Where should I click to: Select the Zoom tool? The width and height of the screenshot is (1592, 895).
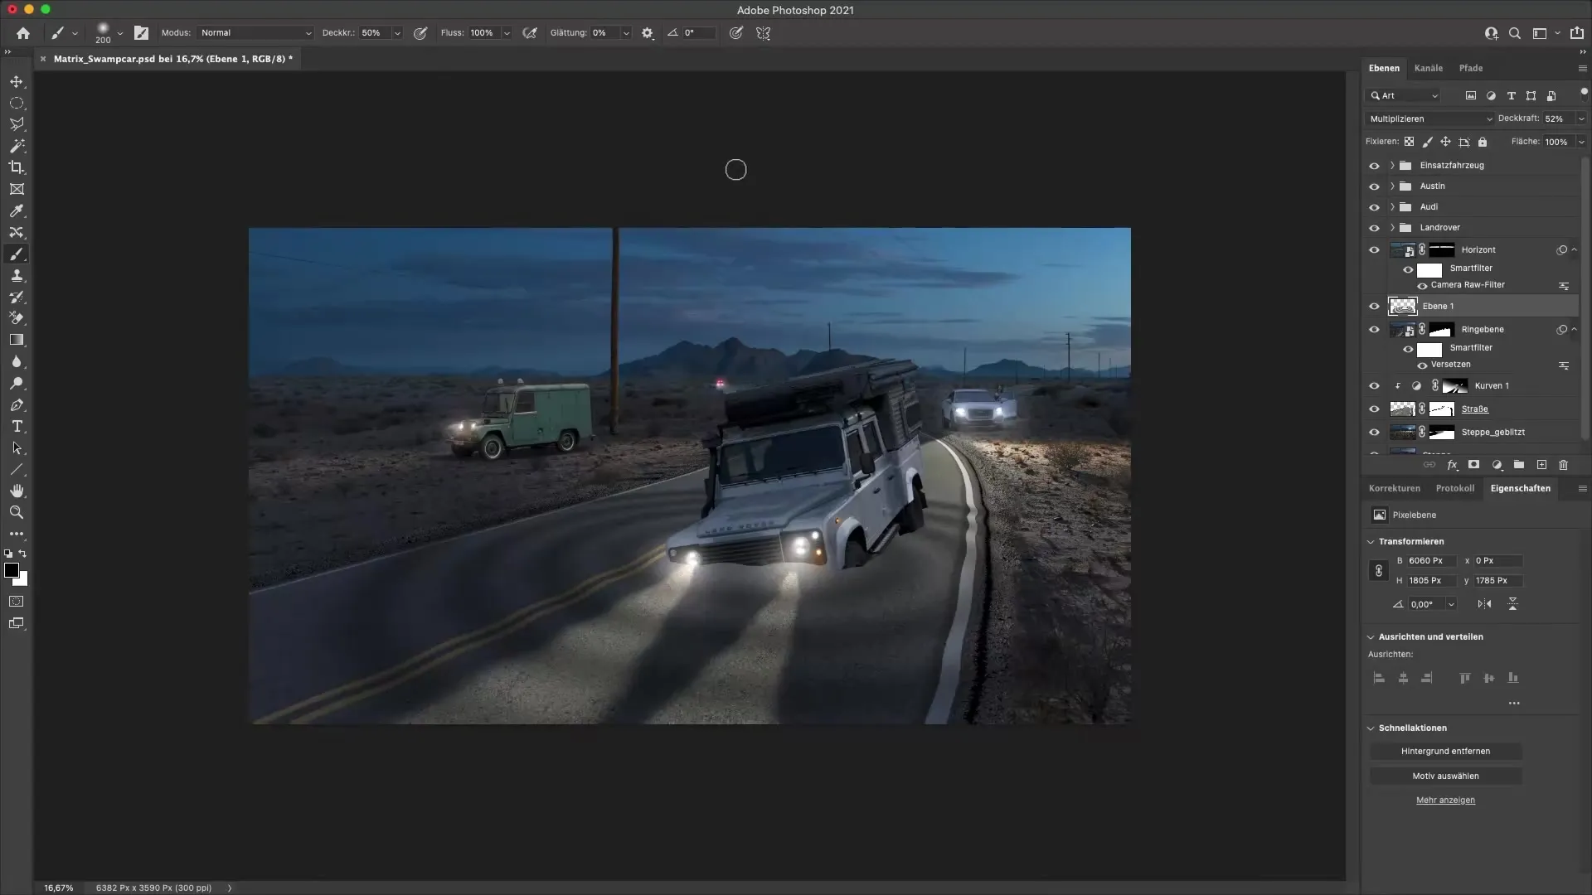(x=17, y=512)
